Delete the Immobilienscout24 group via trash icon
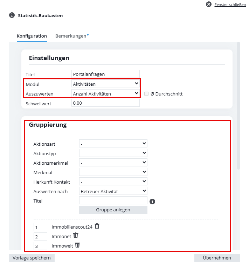The width and height of the screenshot is (249, 270). pyautogui.click(x=97, y=226)
